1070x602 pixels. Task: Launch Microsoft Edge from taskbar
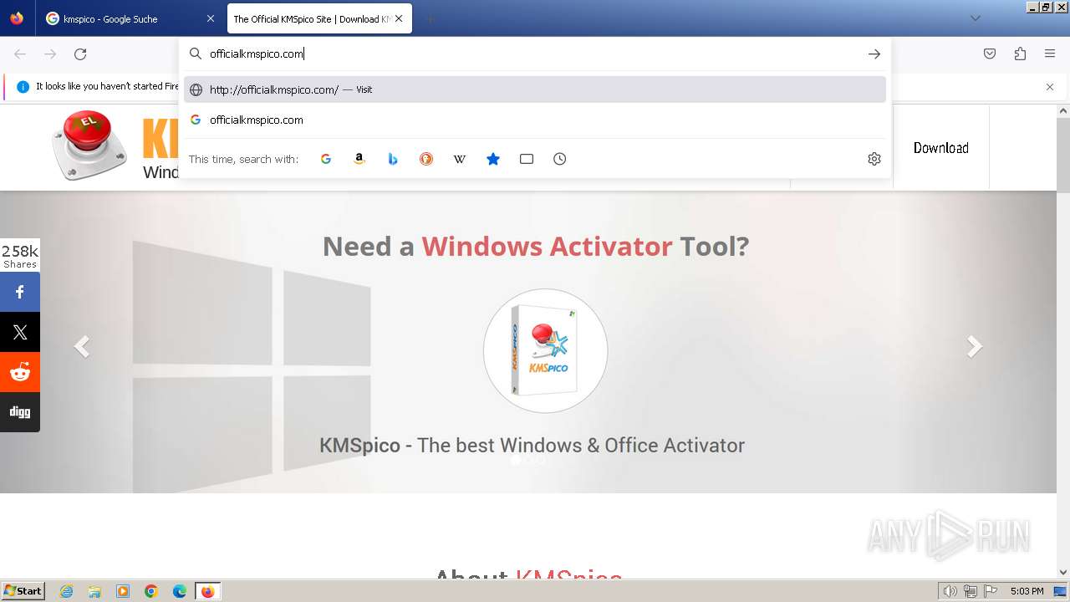(180, 591)
